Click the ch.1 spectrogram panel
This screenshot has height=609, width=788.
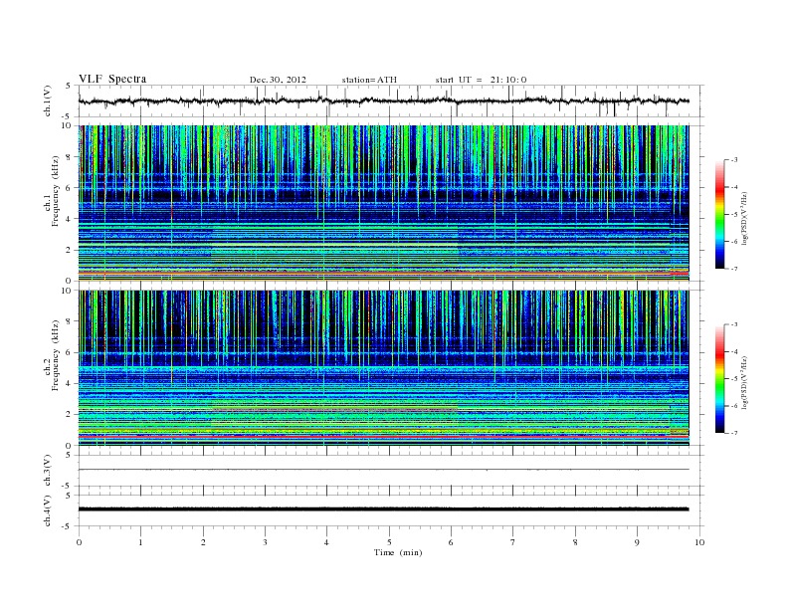click(384, 203)
